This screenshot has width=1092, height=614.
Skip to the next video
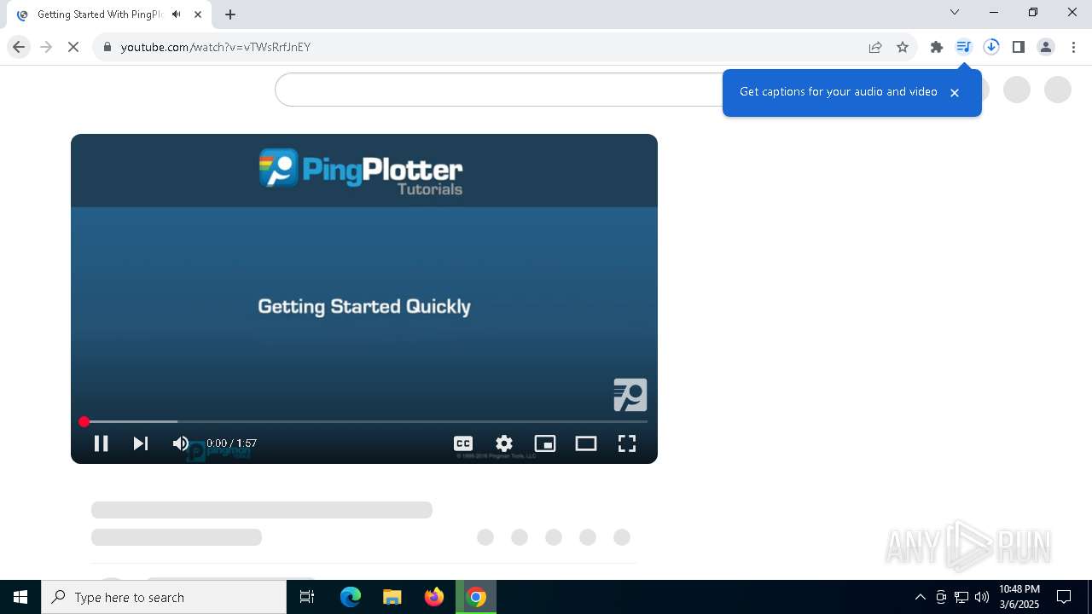pos(141,443)
